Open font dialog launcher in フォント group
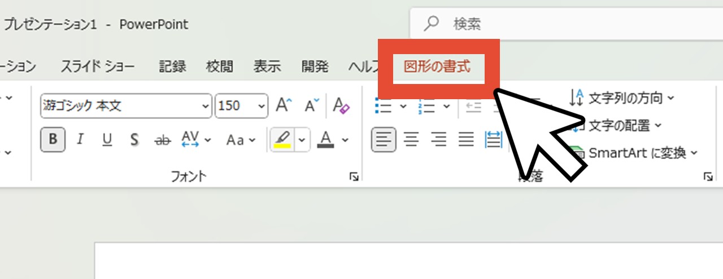This screenshot has height=279, width=723. pos(354,177)
